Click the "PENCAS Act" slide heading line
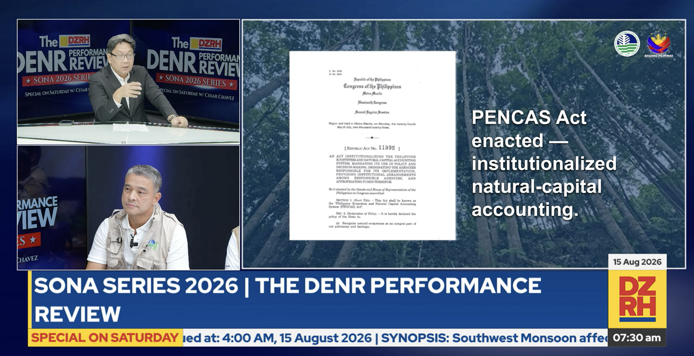694x356 pixels. [529, 117]
